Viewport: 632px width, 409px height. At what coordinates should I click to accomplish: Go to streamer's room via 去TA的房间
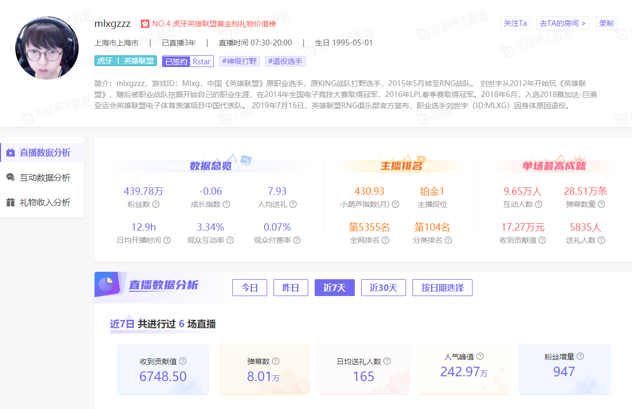(x=563, y=23)
